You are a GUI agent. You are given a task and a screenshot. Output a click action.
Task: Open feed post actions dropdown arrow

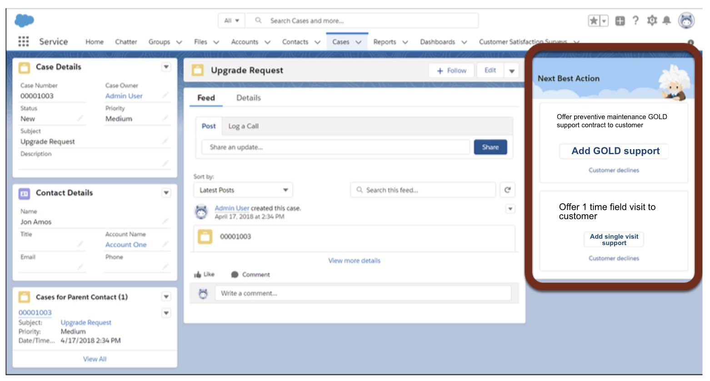click(x=510, y=209)
